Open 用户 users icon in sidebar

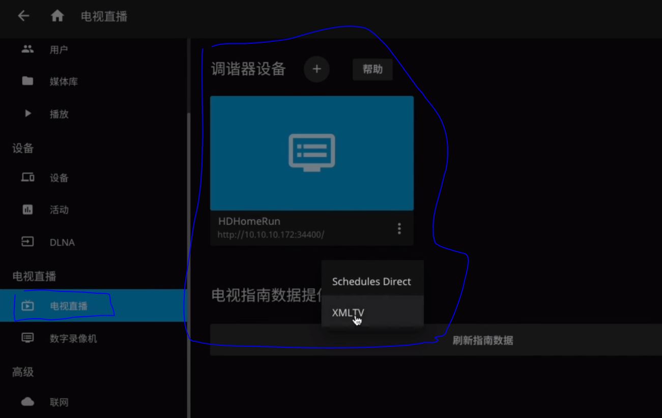[x=27, y=49]
